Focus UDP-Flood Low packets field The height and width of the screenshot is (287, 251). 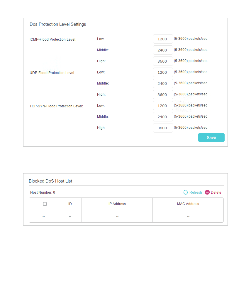click(163, 72)
